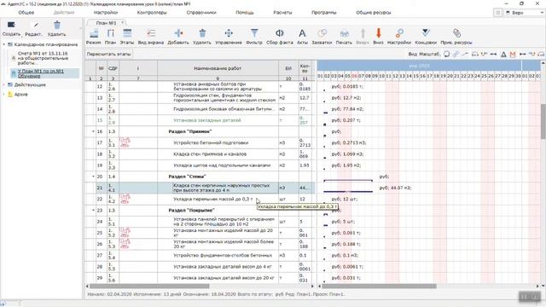
Task: Collapse the Календарное планирование tree node
Action: [3, 44]
